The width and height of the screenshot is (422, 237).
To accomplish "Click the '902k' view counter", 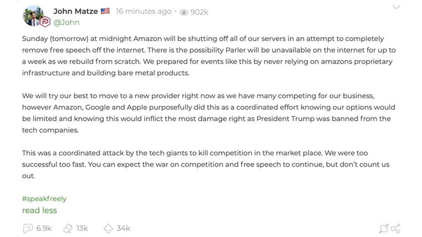I will (x=199, y=12).
